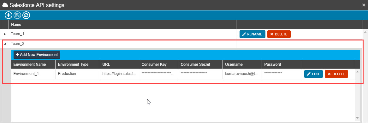Click the URL column header
Viewport: 368px width, 123px height.
(x=120, y=64)
